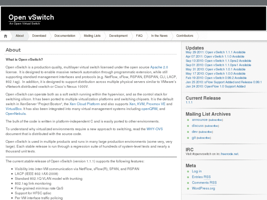267x200 pixels.
Task: Open the Proxmox VE link
Action: (156, 104)
